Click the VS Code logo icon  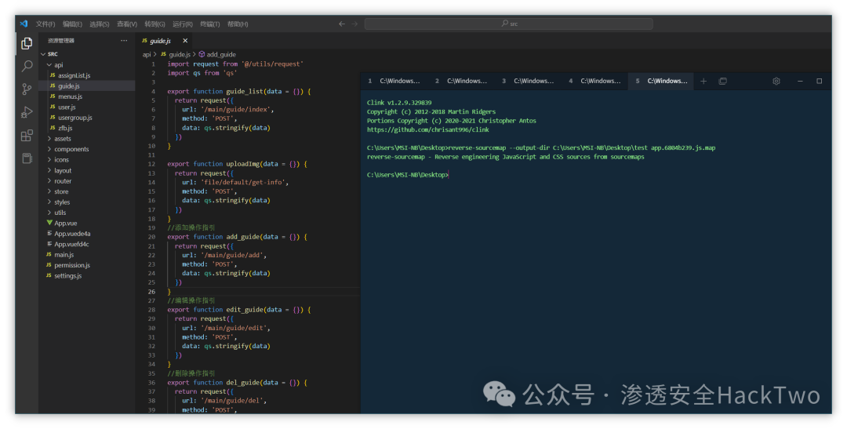click(24, 24)
